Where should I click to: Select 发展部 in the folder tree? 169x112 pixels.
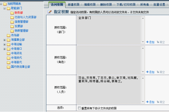coord(19,26)
